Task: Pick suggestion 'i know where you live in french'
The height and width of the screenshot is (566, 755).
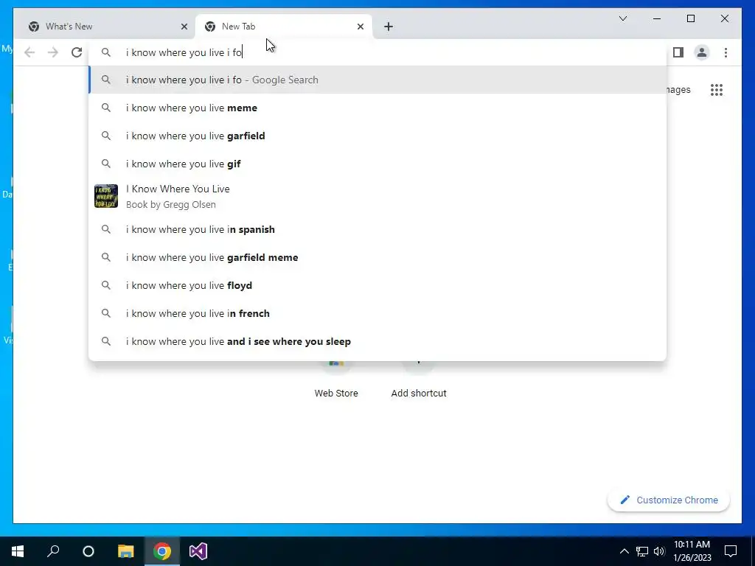Action: 378,313
